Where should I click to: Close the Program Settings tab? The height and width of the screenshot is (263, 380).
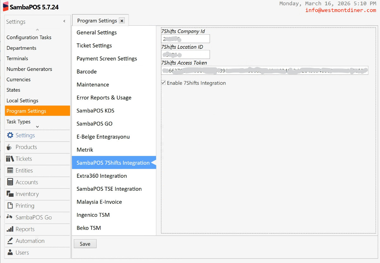pyautogui.click(x=122, y=21)
